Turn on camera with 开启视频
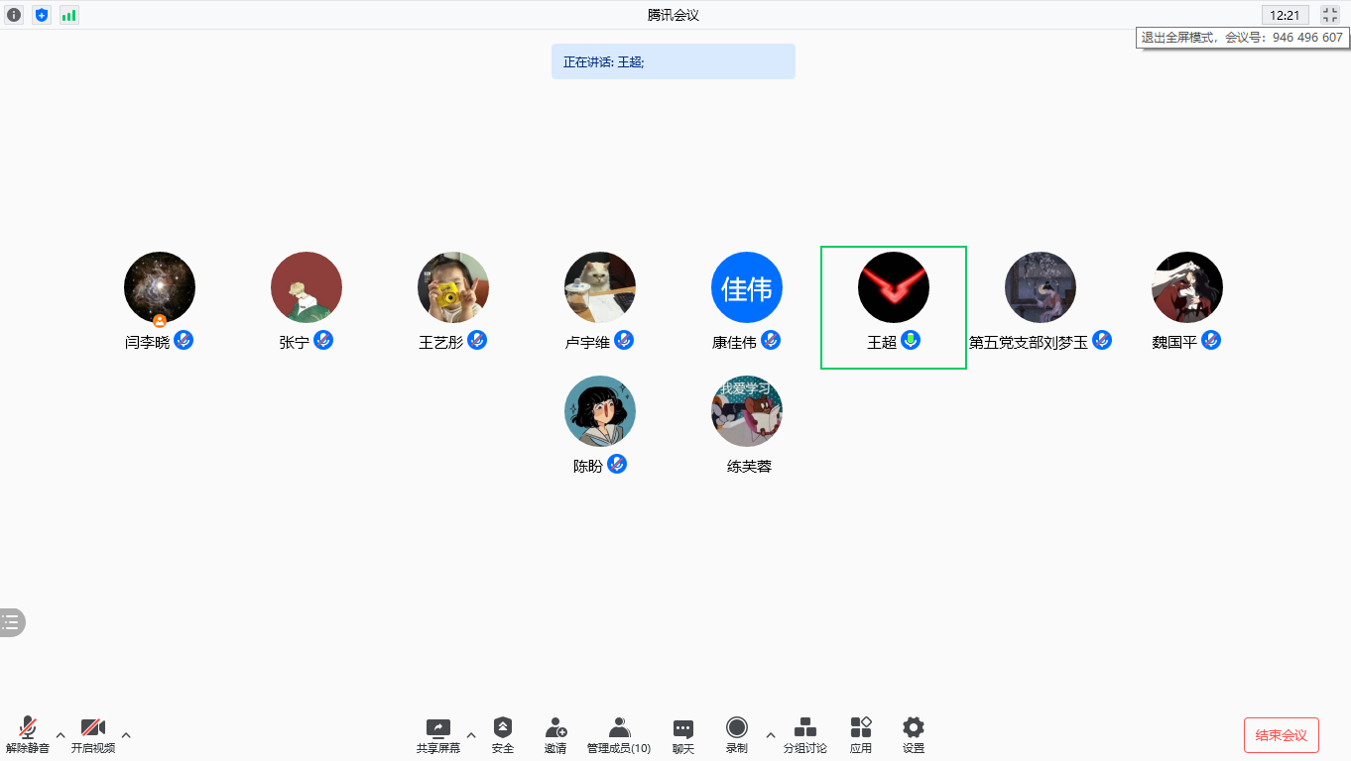 click(x=93, y=735)
